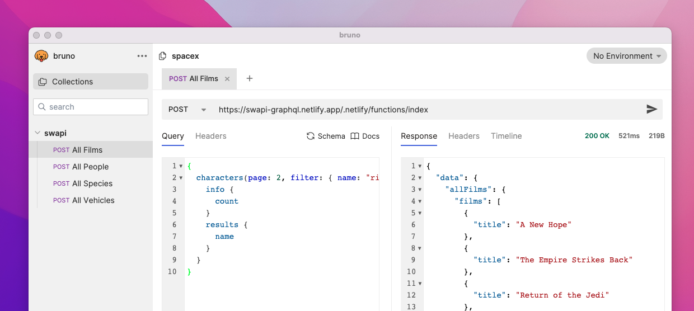
Task: Fold response line 3 "allFilms" block
Action: pyautogui.click(x=420, y=190)
